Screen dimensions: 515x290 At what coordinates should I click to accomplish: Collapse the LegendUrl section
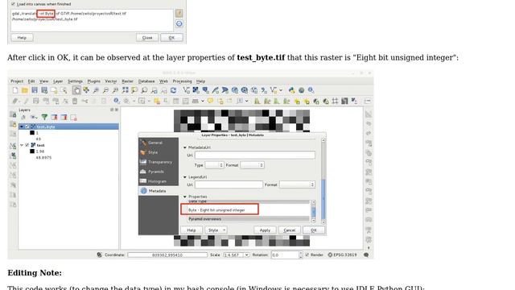[184, 177]
